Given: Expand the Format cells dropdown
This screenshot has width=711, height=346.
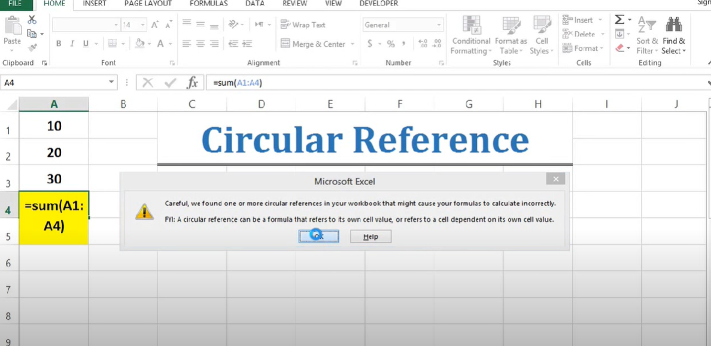Looking at the screenshot, I should point(601,48).
